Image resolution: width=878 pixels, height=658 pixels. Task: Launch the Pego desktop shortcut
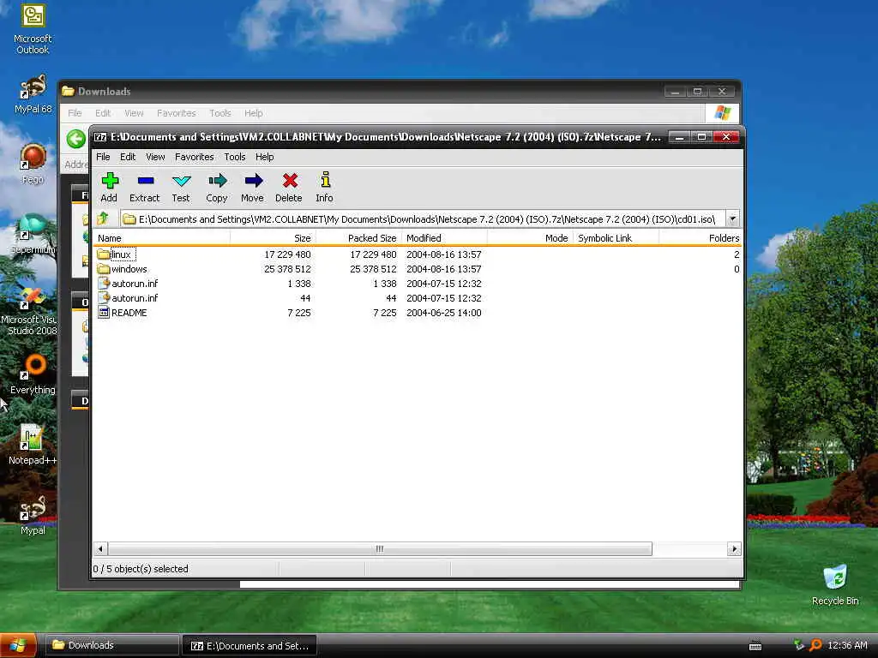tap(33, 164)
